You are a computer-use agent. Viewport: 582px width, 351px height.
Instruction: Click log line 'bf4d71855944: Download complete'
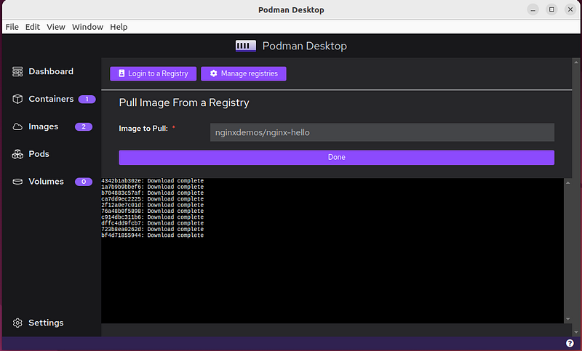pos(152,235)
